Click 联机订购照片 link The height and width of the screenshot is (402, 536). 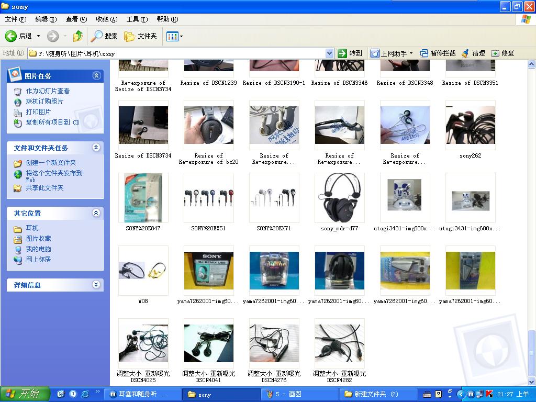click(x=44, y=102)
